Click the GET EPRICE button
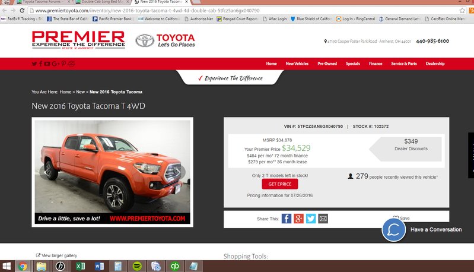The height and width of the screenshot is (272, 474). click(x=279, y=184)
